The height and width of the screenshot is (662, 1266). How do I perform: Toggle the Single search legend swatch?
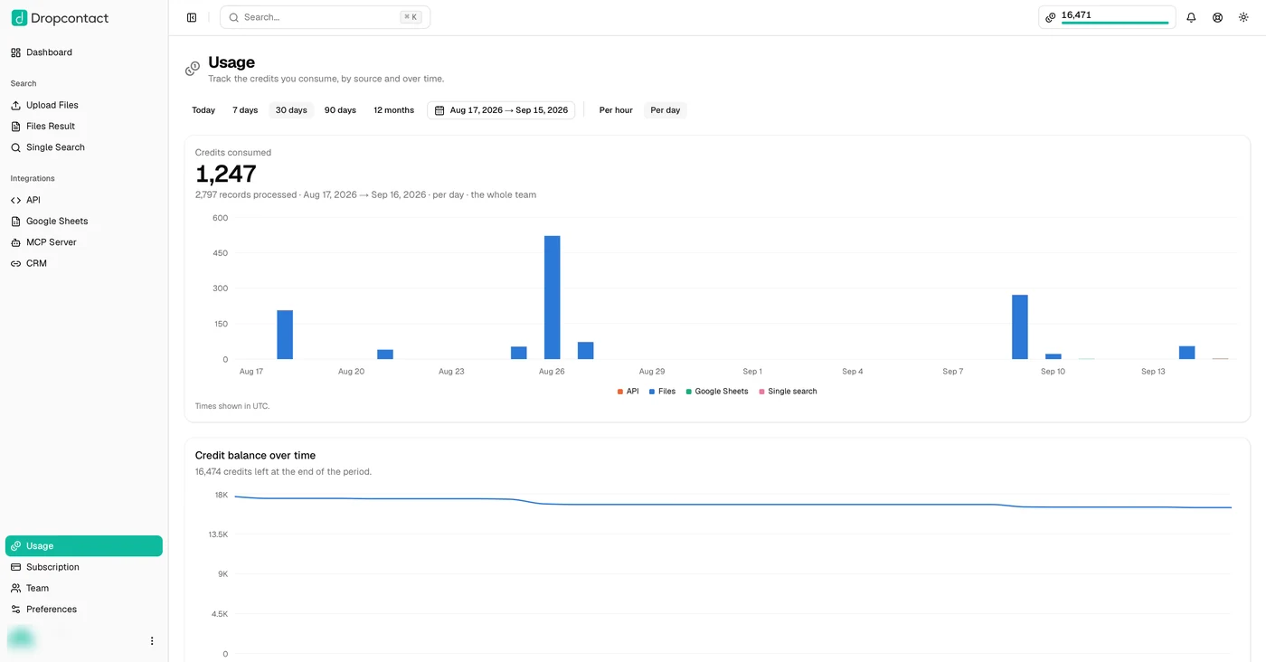(762, 392)
